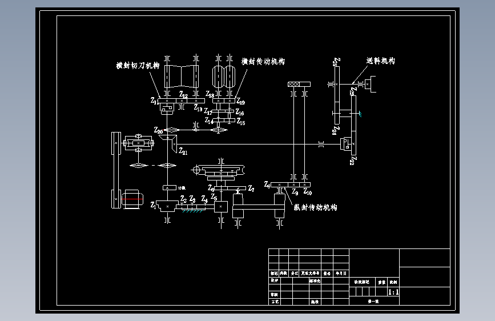Click the 审核 title block row label
Image resolution: width=495 pixels, height=321 pixels.
[x=274, y=295]
